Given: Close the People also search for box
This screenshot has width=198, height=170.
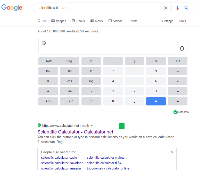Looking at the screenshot, I should [172, 152].
